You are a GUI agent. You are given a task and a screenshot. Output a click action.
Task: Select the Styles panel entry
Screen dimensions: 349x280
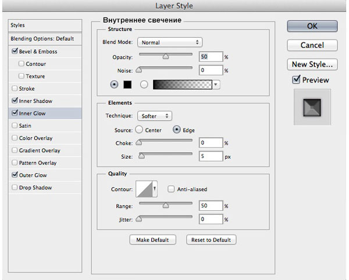click(45, 26)
